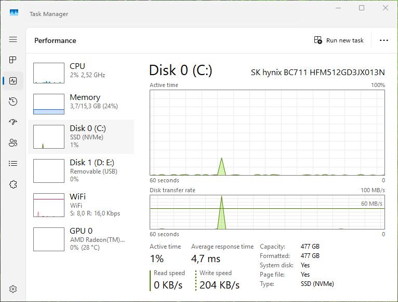Select the Performance page icon
This screenshot has width=398, height=302.
(13, 81)
